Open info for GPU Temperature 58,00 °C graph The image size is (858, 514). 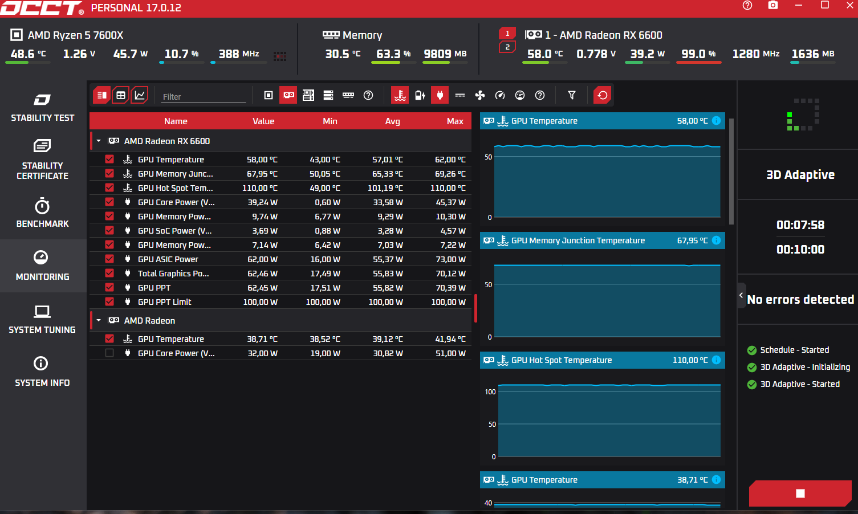click(x=717, y=121)
